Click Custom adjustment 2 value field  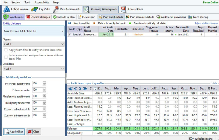(37, 116)
